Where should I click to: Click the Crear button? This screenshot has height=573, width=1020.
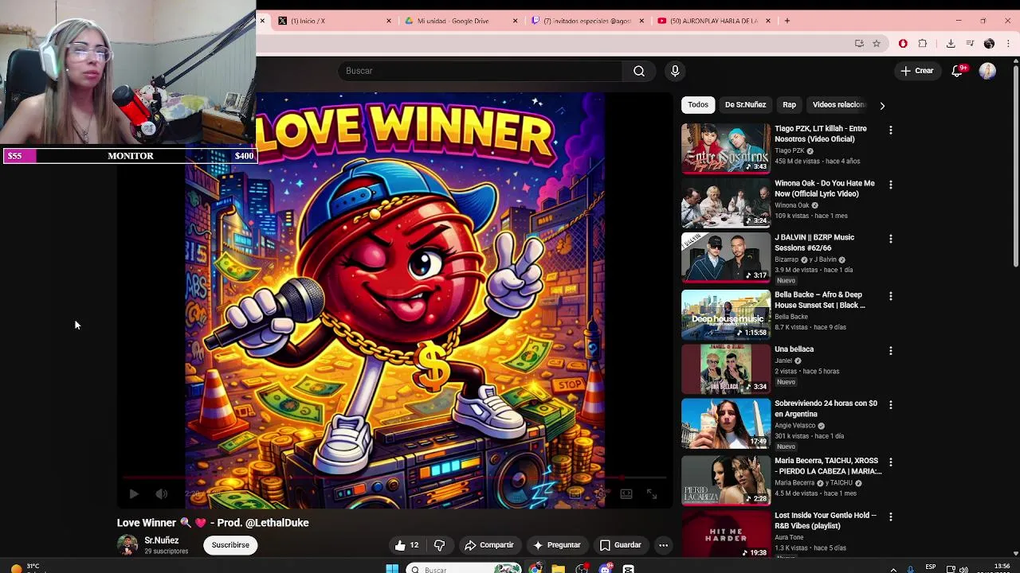click(916, 71)
